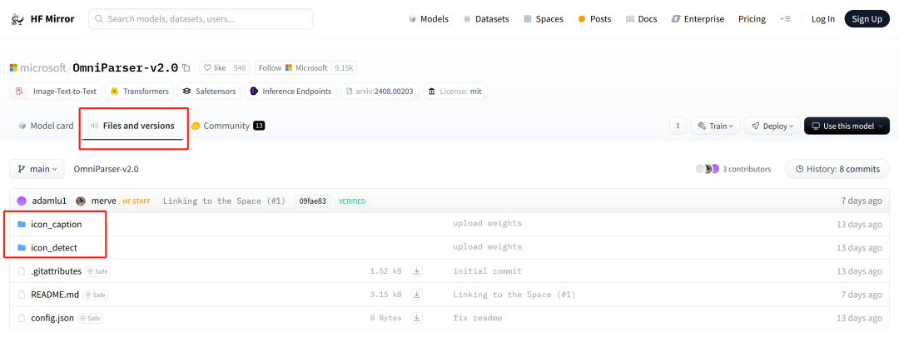Expand the Train dropdown

(716, 126)
